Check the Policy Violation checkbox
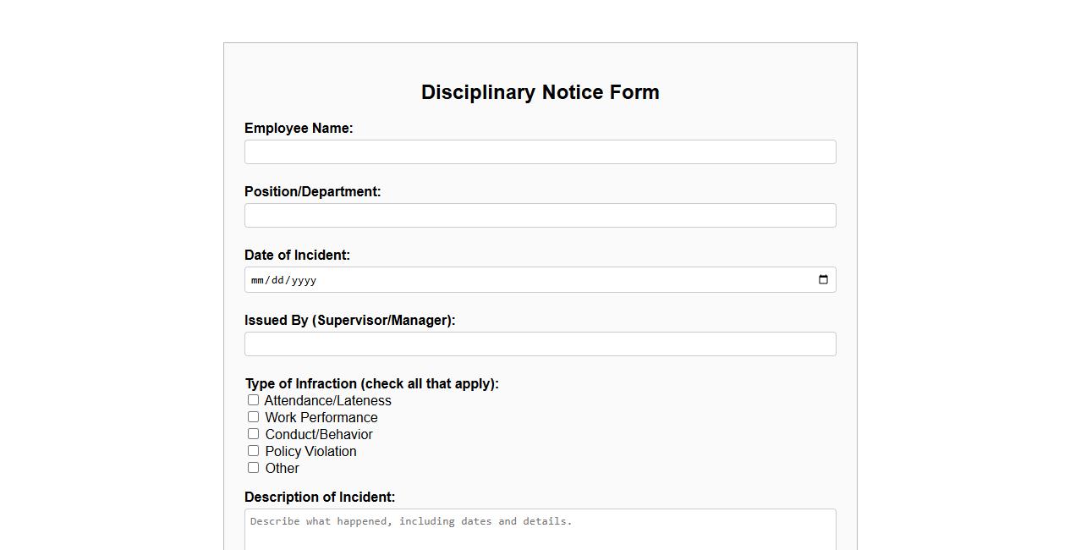Screen dimensions: 1081x550 point(253,450)
